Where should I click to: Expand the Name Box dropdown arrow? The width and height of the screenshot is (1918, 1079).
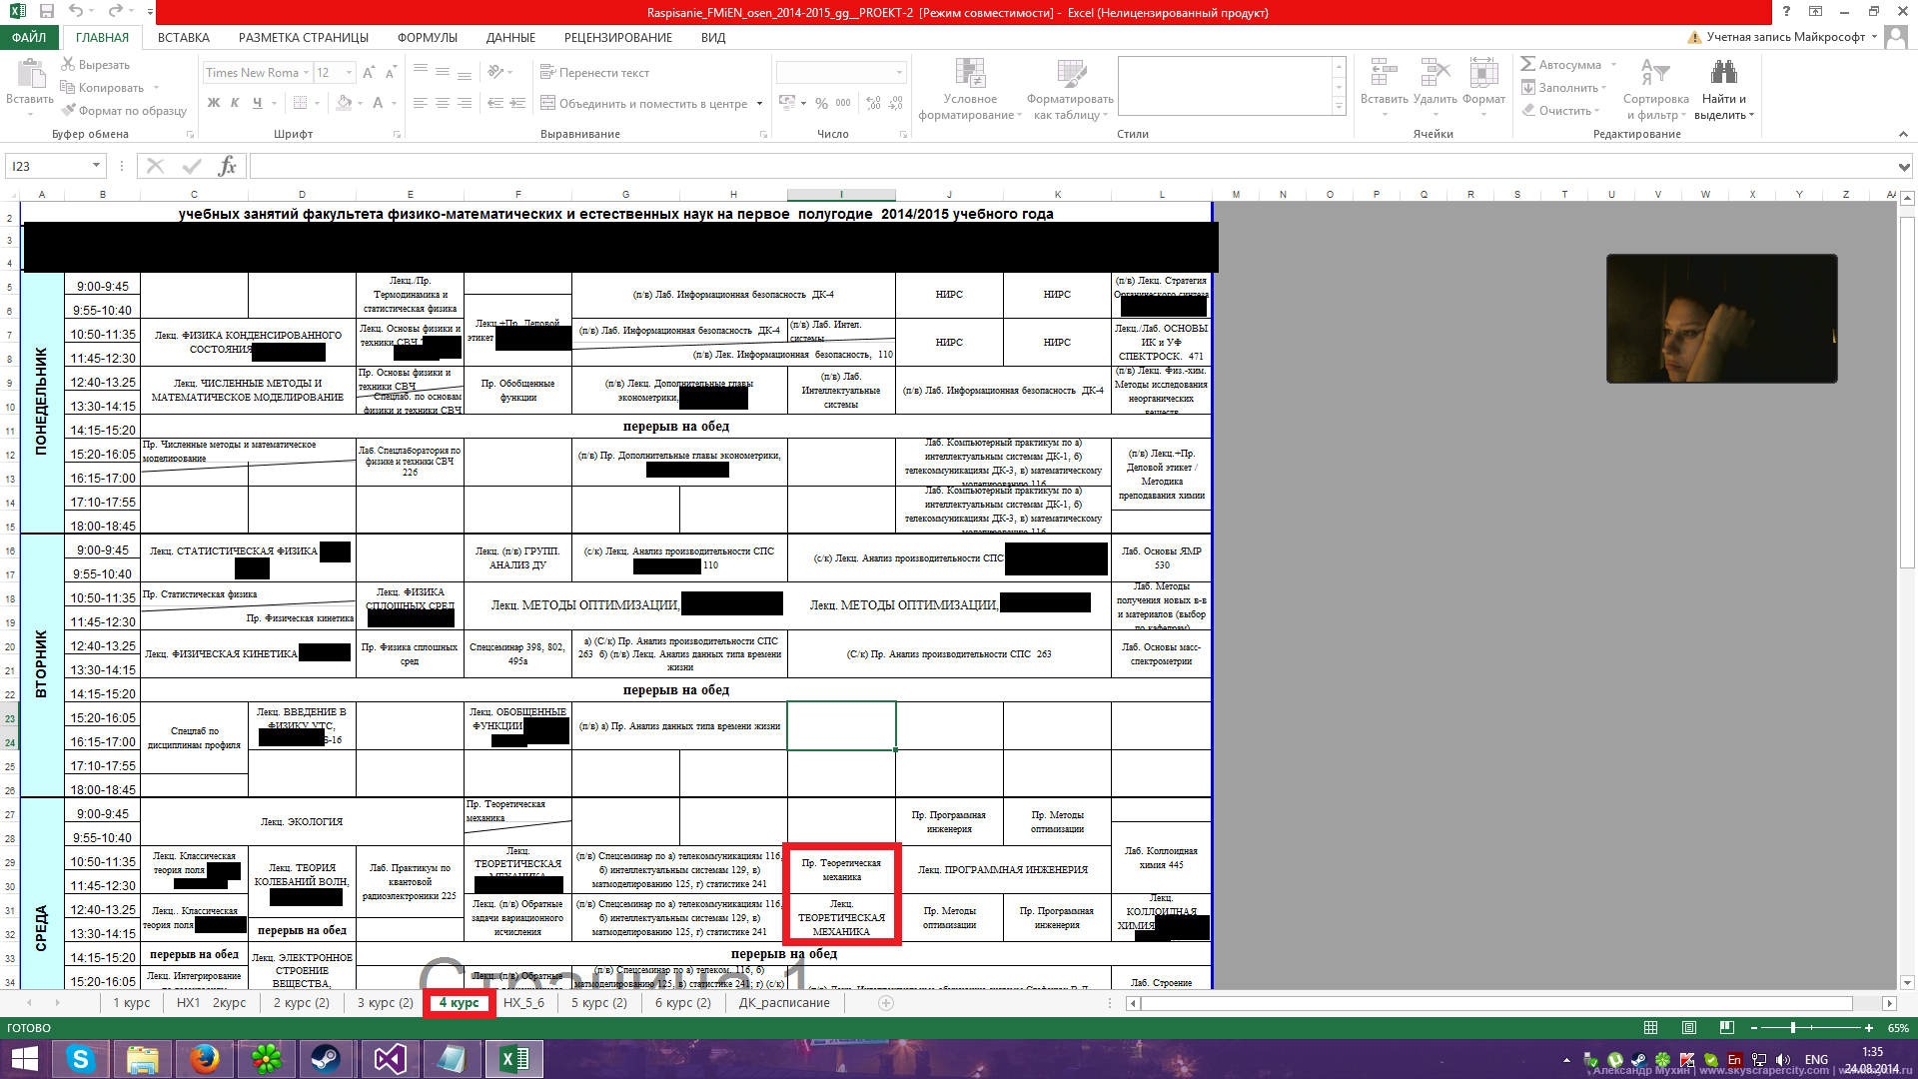pyautogui.click(x=97, y=166)
